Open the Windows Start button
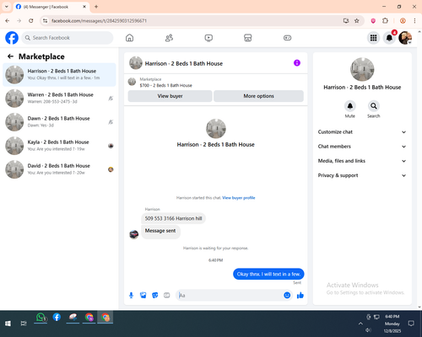 8,324
